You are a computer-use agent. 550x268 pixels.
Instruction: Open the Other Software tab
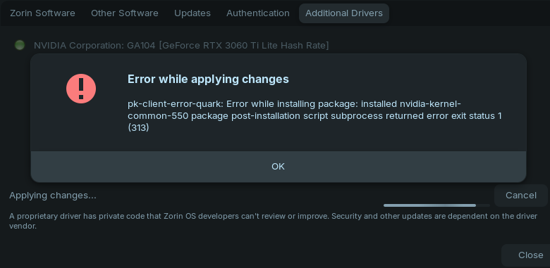pos(125,13)
